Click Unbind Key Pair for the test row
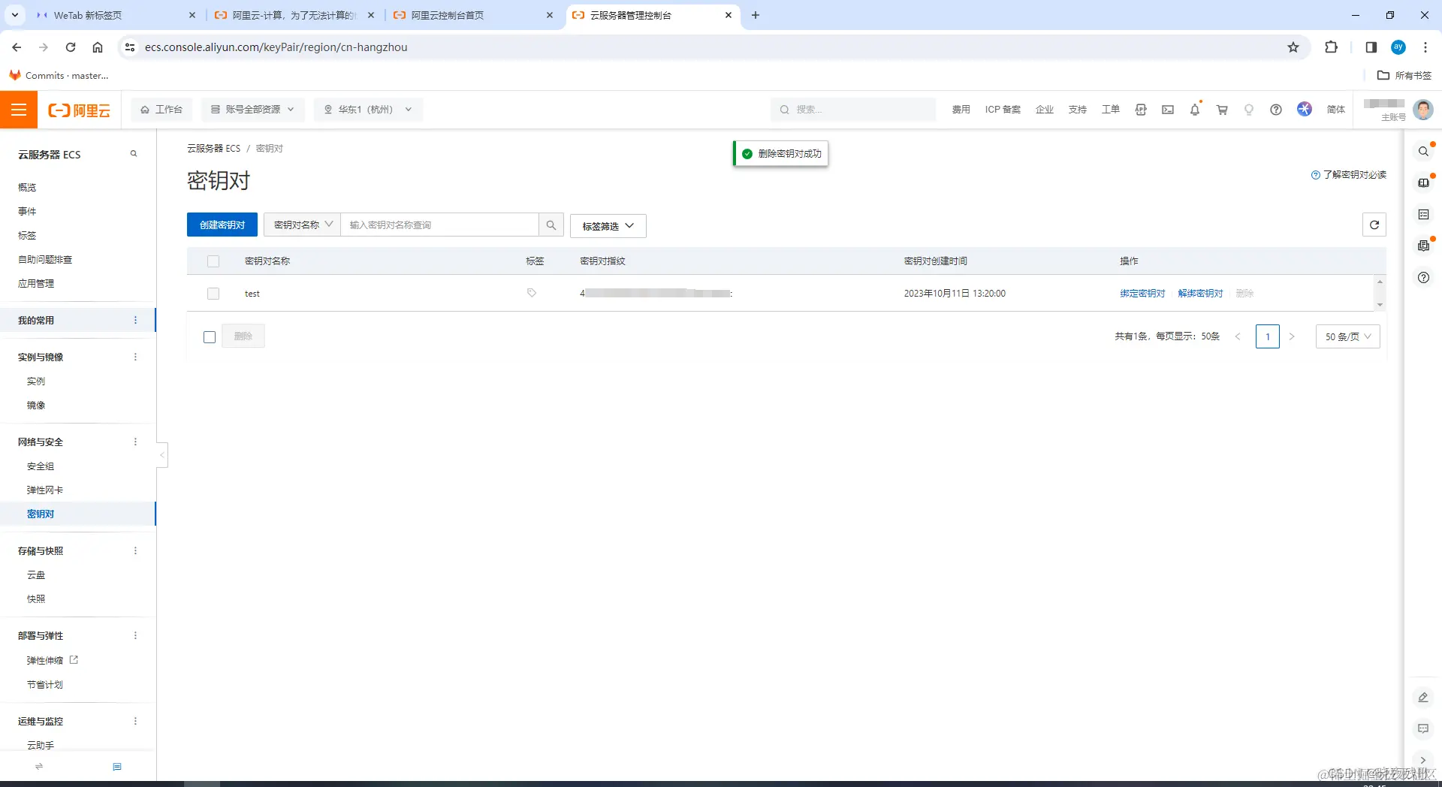This screenshot has width=1442, height=787. [x=1200, y=294]
